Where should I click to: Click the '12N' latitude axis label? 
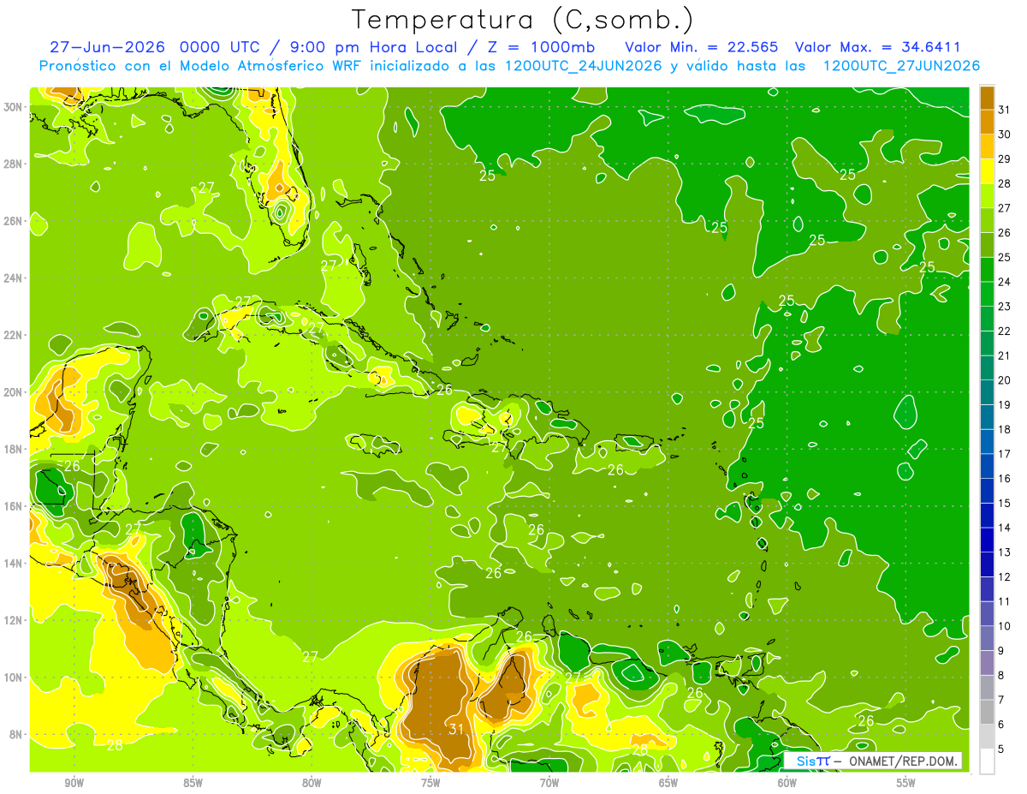point(13,620)
